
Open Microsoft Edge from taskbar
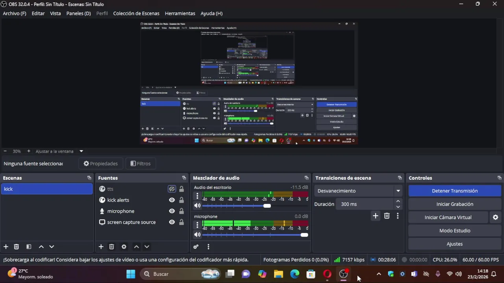pyautogui.click(x=295, y=274)
